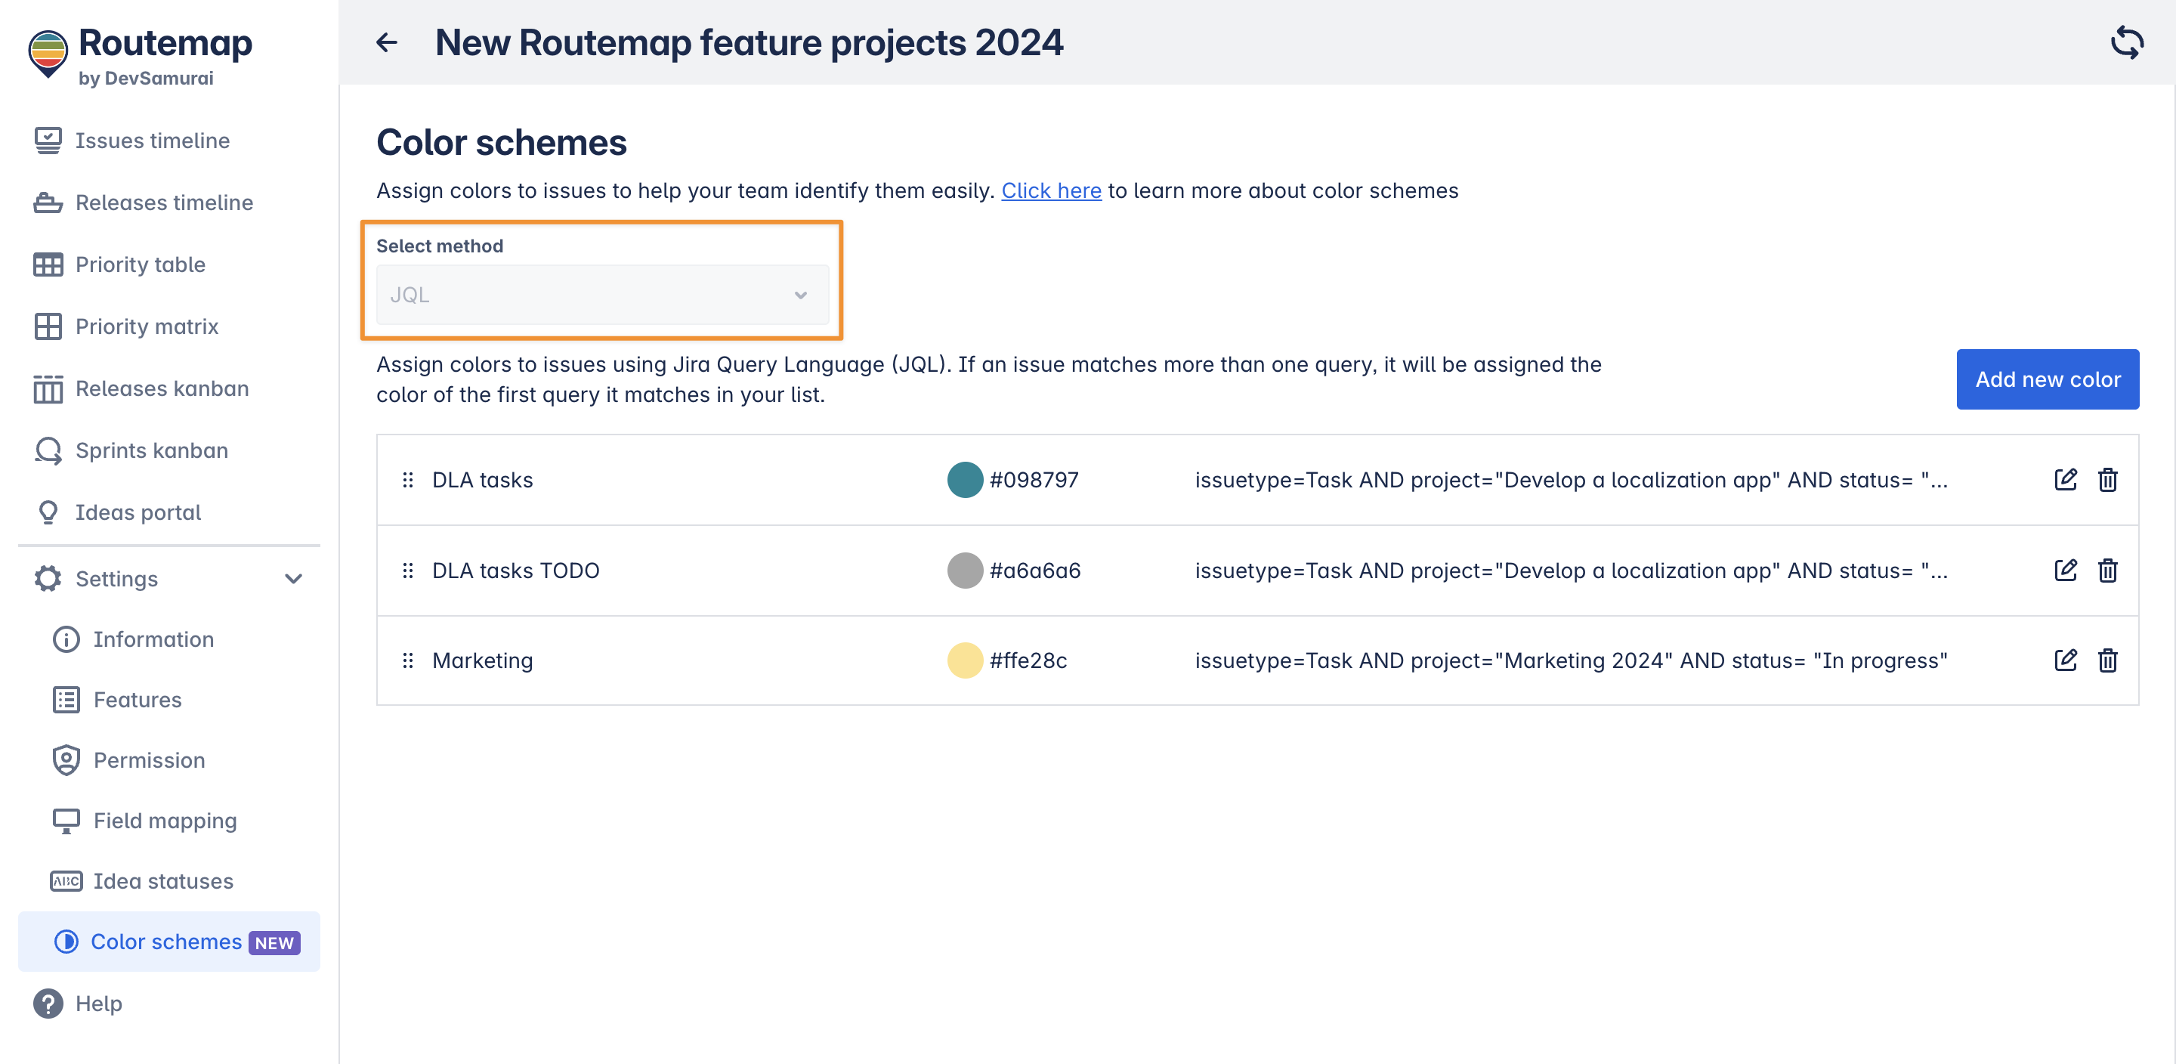
Task: Click the #ffe28c yellow color swatch
Action: [x=964, y=660]
